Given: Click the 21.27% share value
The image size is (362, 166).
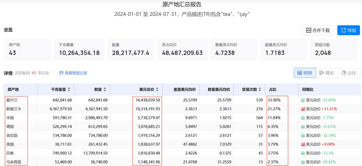Looking at the screenshot, I should (274, 109).
